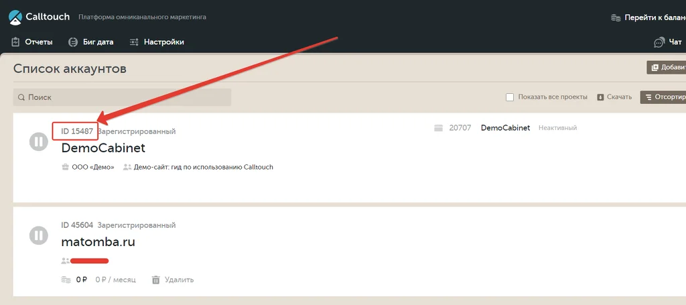Viewport: 686px width, 305px height.
Task: Click the Скачать download button
Action: click(614, 97)
